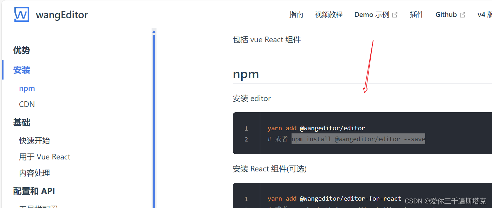This screenshot has width=492, height=208.
Task: Select the highlighted 安装 sidebar section
Action: coord(21,70)
